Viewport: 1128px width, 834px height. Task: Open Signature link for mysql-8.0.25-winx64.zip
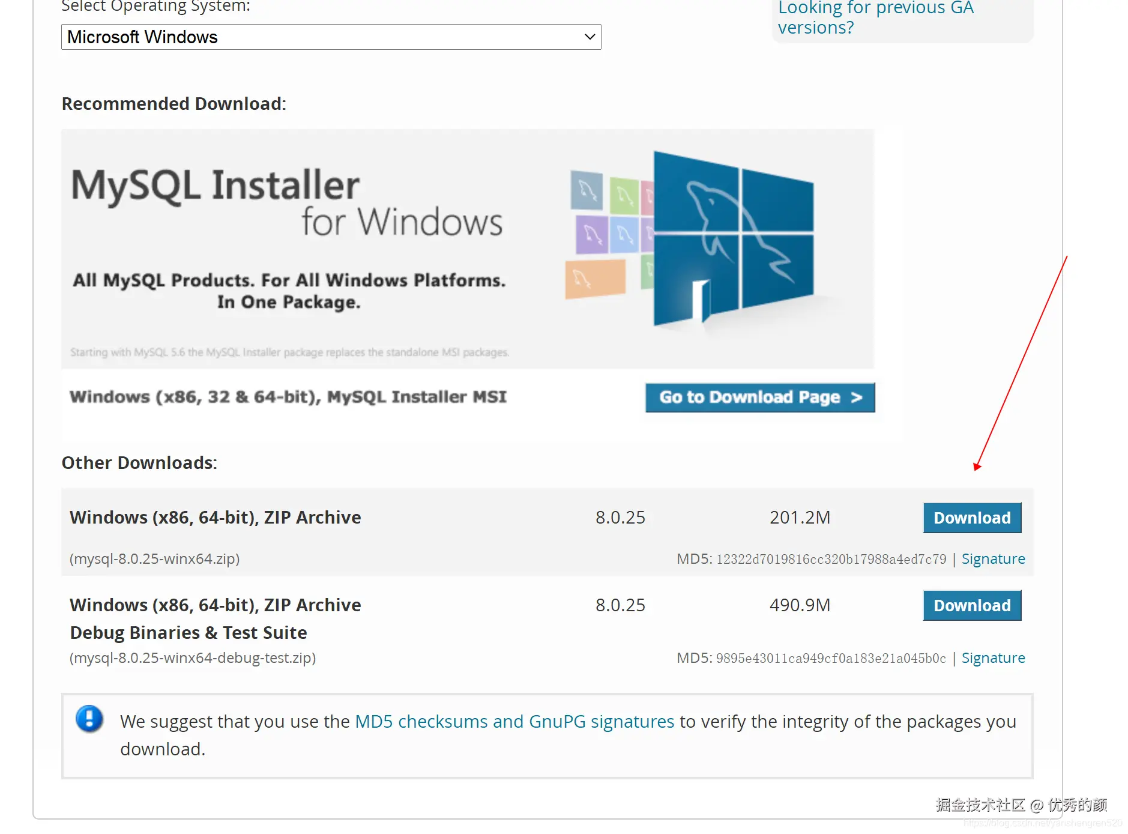pyautogui.click(x=993, y=559)
